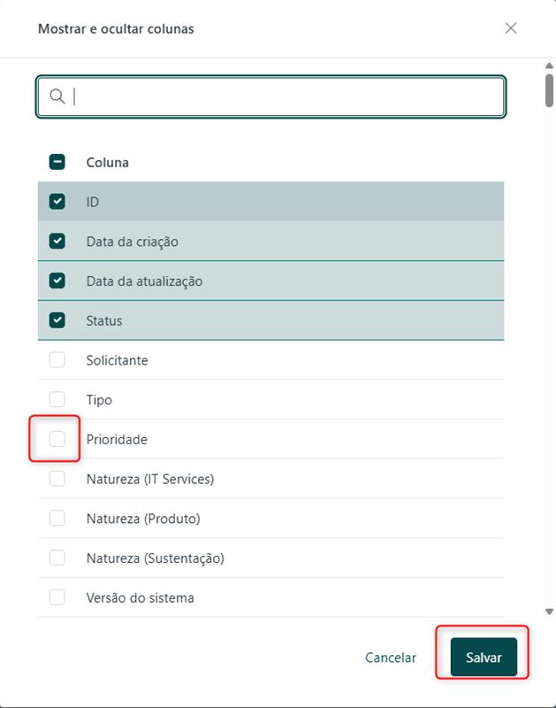Click the vertical scrollbar thumb
Image resolution: width=556 pixels, height=708 pixels.
[x=549, y=91]
